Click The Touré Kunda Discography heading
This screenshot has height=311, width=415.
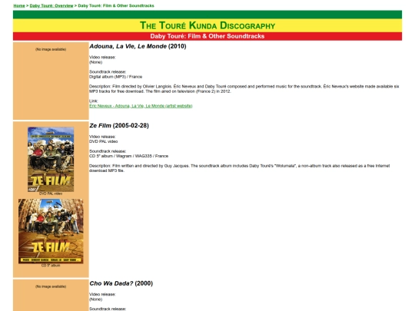207,25
